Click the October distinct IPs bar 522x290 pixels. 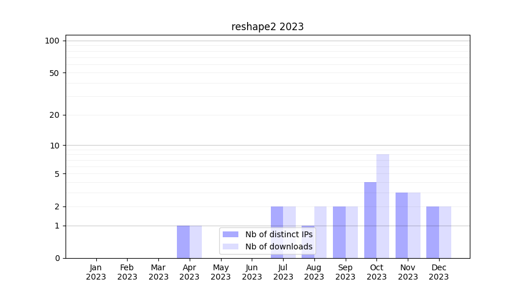[x=370, y=220]
